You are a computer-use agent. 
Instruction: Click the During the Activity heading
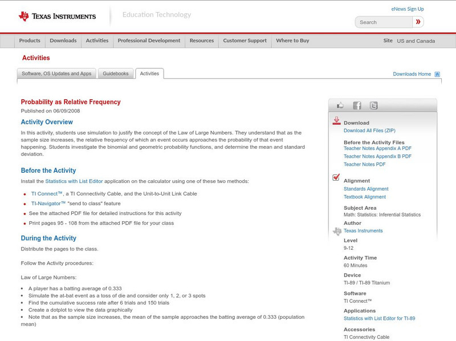pyautogui.click(x=48, y=238)
